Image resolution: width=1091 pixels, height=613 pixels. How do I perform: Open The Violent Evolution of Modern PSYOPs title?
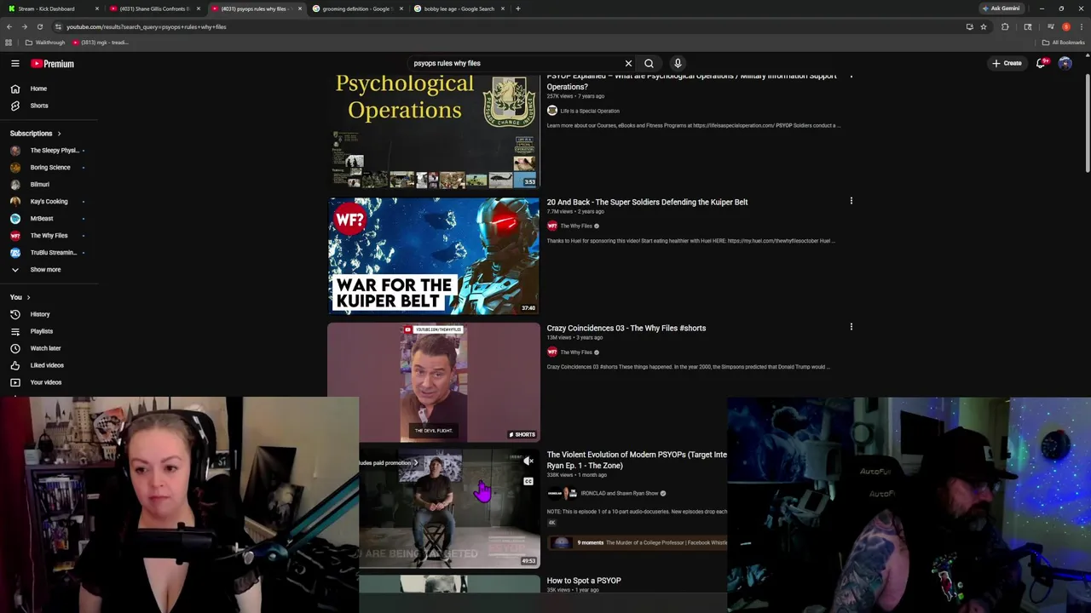(x=637, y=460)
